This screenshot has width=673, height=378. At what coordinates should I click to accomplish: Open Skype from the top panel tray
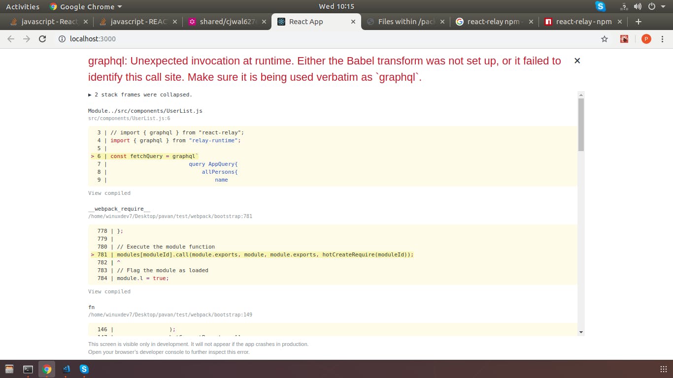(x=601, y=6)
